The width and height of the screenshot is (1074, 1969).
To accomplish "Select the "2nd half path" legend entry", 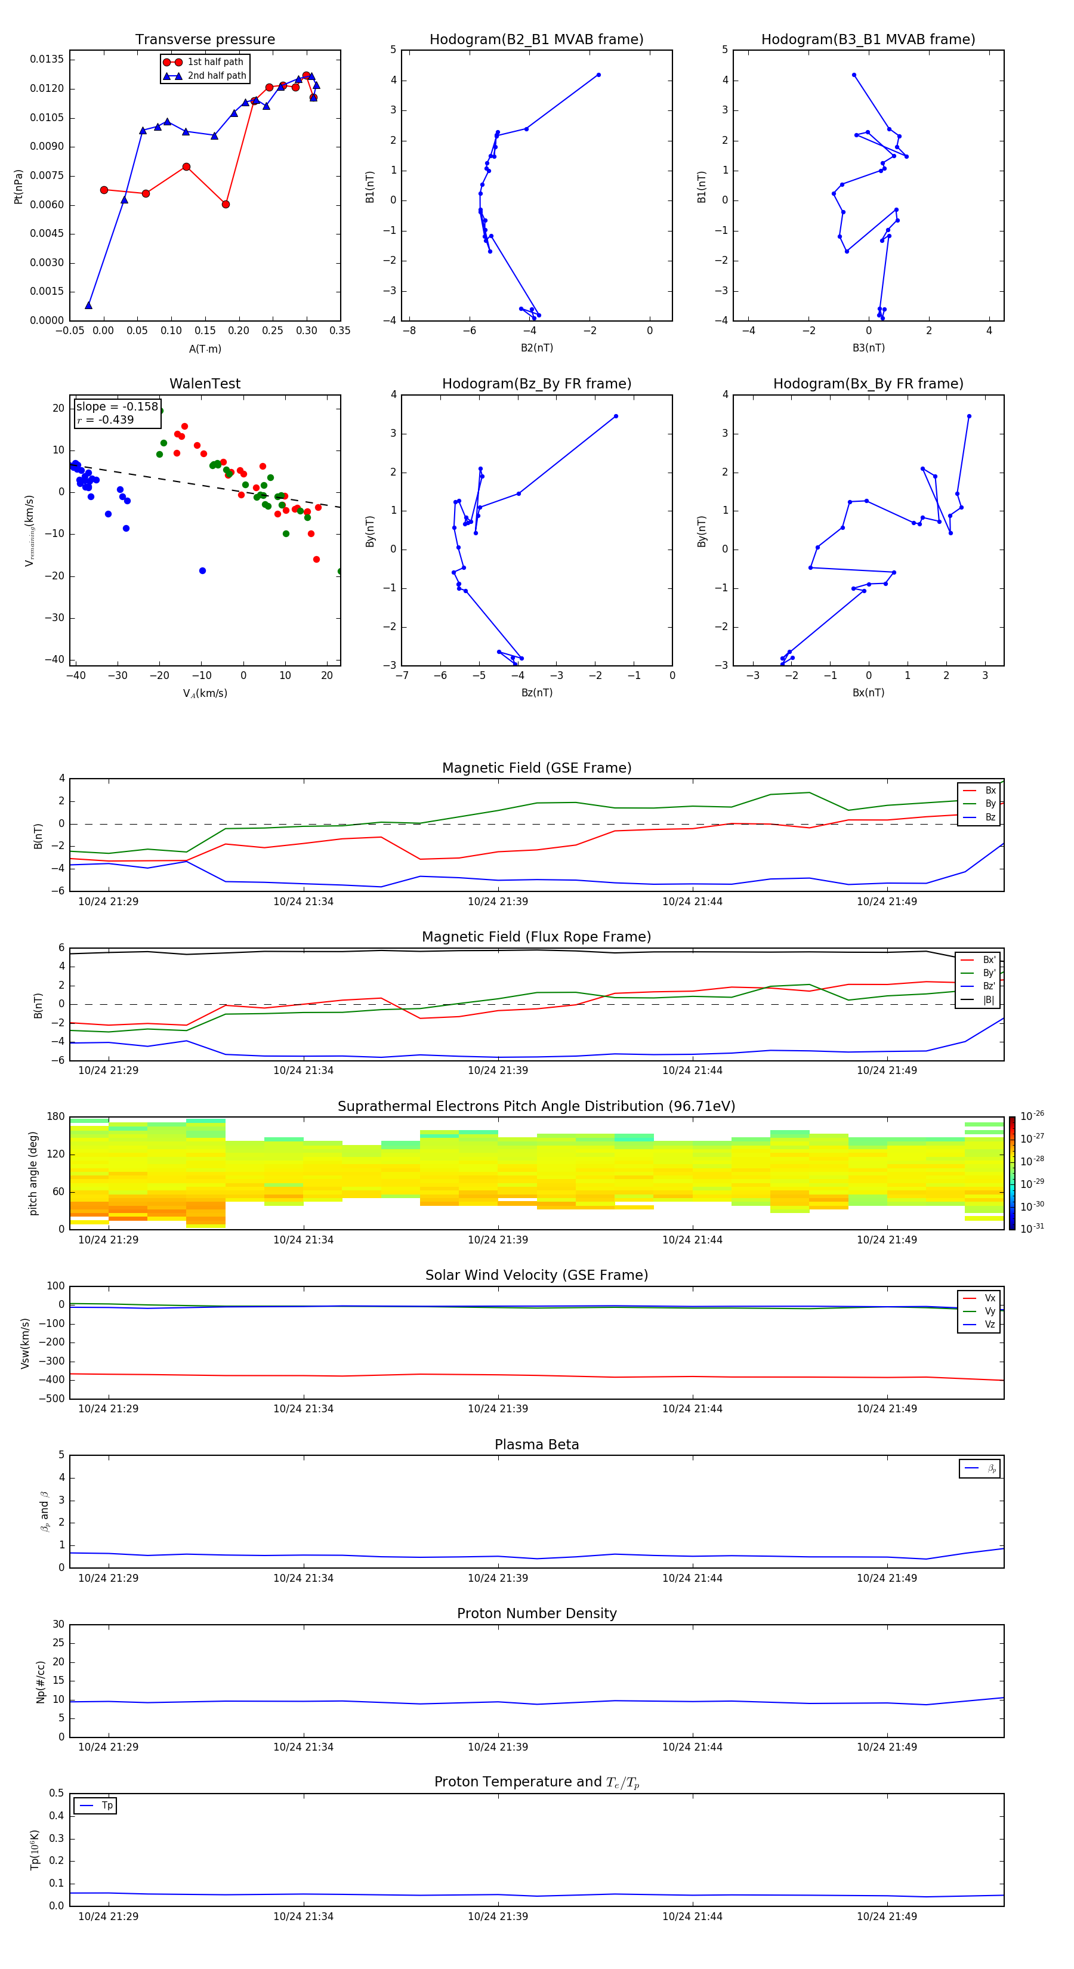I will (x=203, y=76).
